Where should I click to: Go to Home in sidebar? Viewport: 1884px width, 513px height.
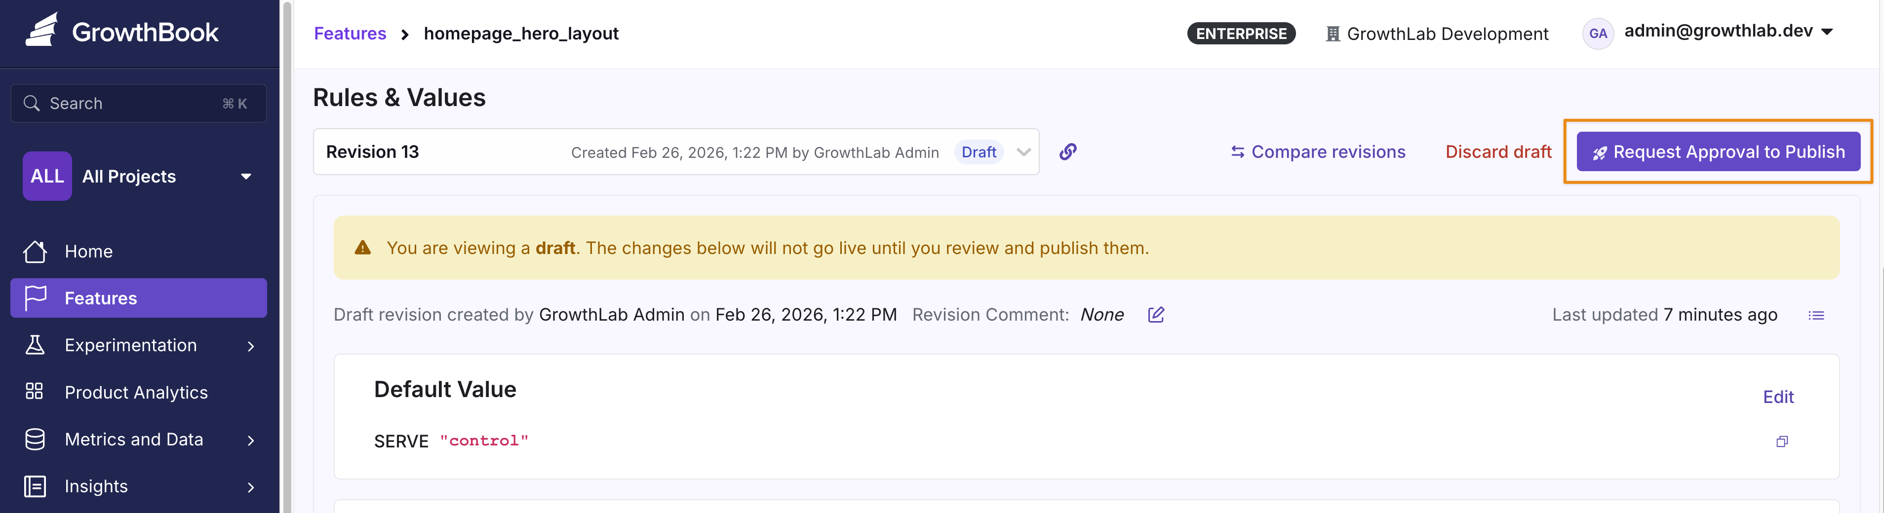tap(138, 252)
